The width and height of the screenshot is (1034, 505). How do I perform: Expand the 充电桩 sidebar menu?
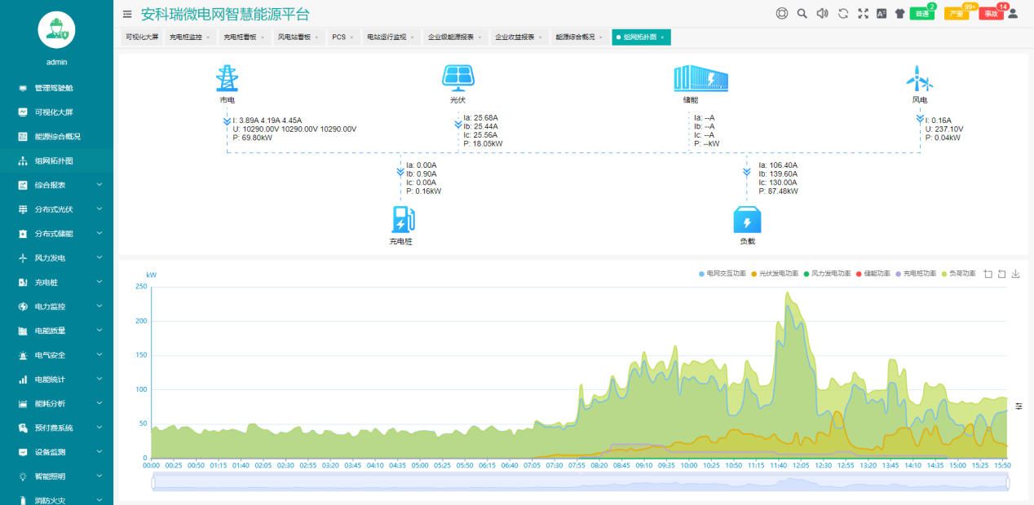pos(56,283)
